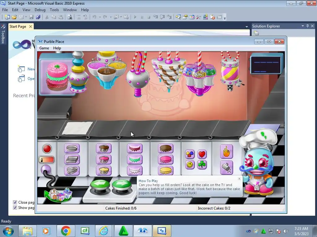The image size is (317, 237).
Task: Apply the yellow icing top
Action: [166, 170]
